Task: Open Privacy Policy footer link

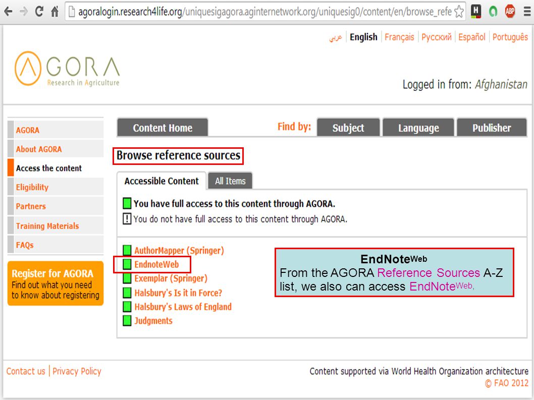Action: click(x=77, y=371)
